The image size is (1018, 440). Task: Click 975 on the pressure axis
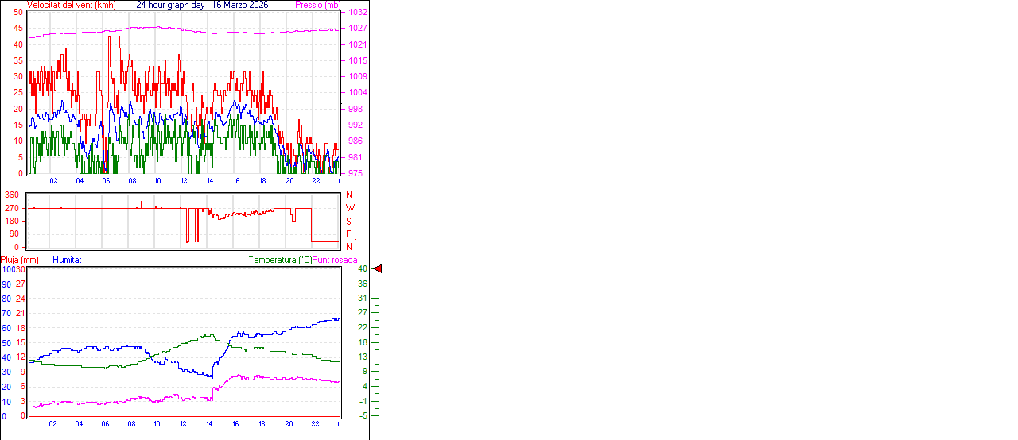pos(356,173)
